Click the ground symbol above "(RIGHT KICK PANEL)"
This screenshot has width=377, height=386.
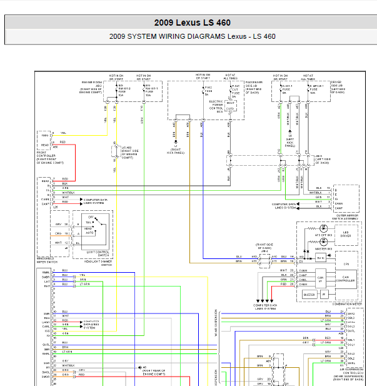coord(176,142)
